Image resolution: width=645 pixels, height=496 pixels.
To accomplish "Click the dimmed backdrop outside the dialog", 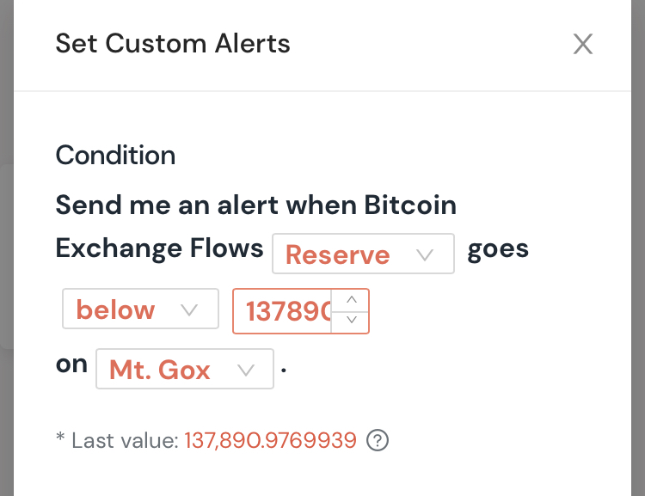I will click(x=6, y=258).
